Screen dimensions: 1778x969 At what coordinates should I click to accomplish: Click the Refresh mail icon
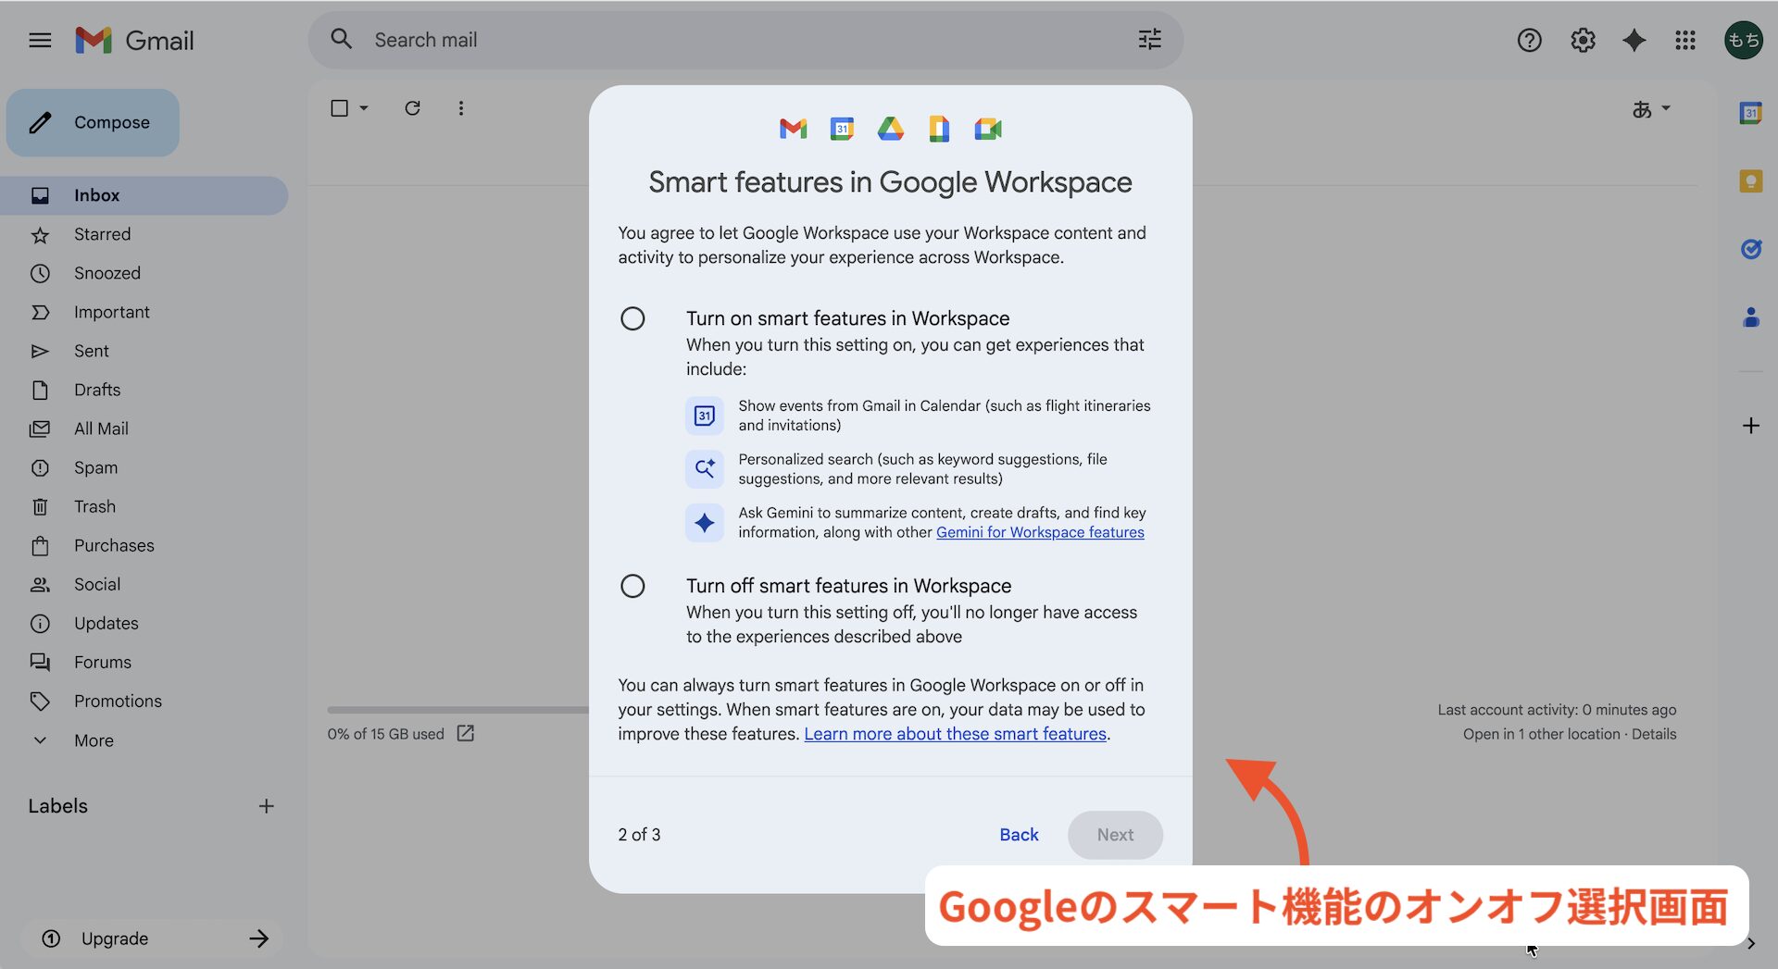412,108
